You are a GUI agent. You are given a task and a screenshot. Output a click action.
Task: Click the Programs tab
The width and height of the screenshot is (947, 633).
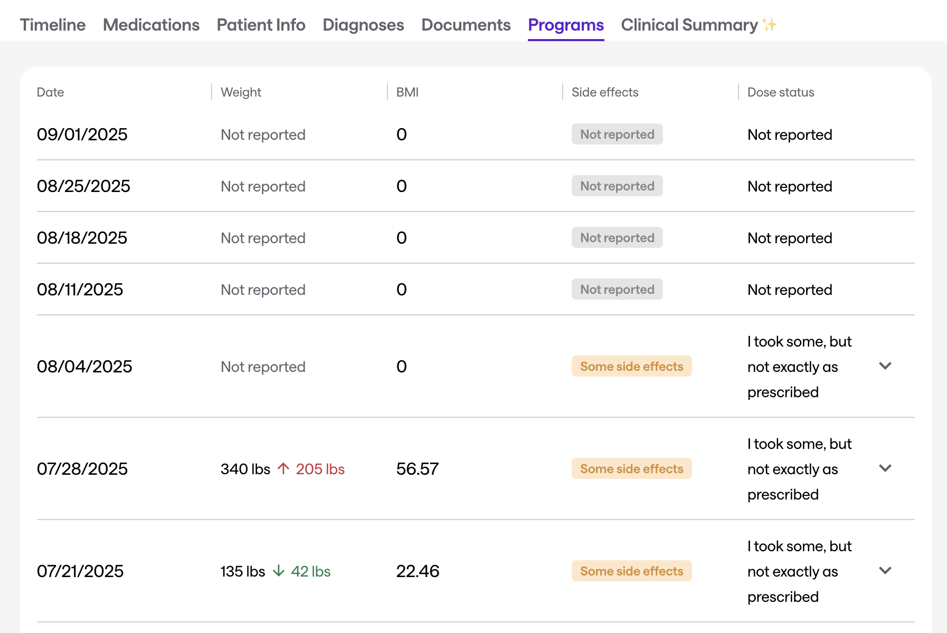(566, 25)
